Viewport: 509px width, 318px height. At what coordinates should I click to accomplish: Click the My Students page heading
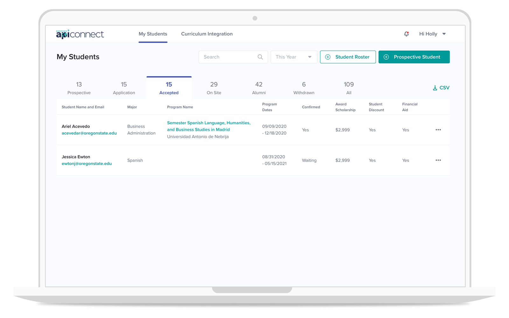coord(78,57)
